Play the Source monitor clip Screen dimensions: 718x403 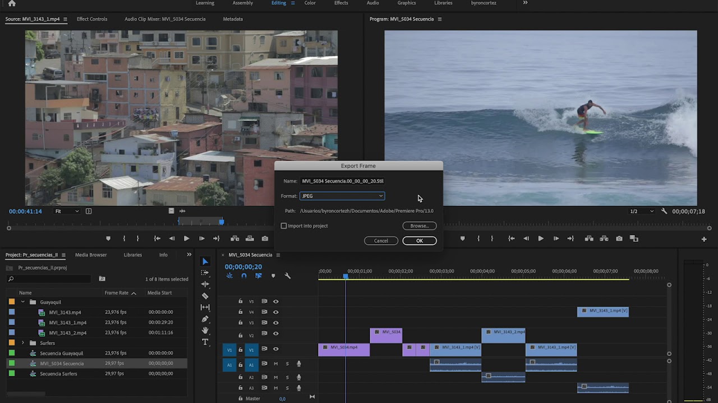pyautogui.click(x=186, y=238)
